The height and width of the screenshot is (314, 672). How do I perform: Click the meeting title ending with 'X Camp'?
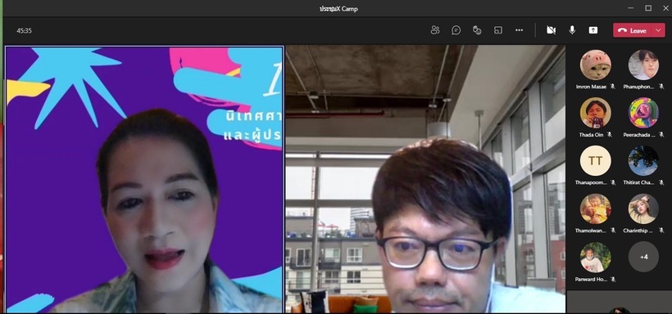click(338, 8)
